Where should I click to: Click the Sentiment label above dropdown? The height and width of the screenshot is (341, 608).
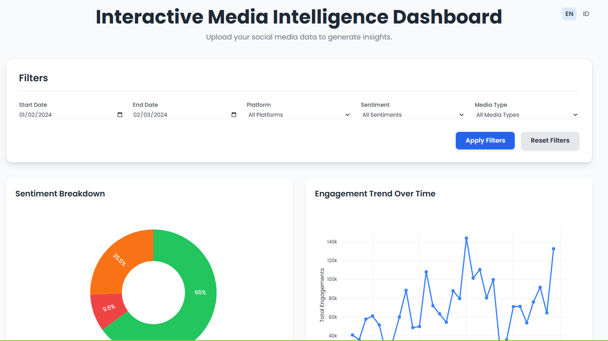tap(375, 105)
